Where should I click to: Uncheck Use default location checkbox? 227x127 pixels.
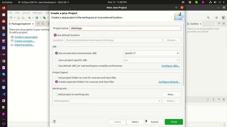click(55, 35)
